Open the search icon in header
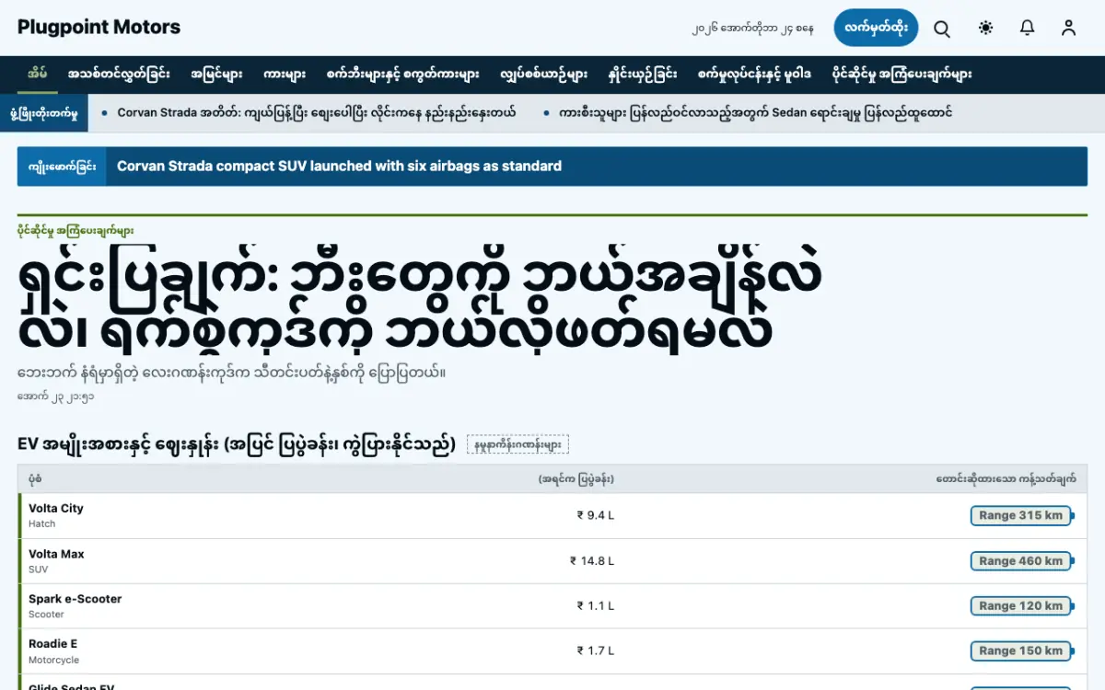This screenshot has width=1105, height=690. [942, 28]
